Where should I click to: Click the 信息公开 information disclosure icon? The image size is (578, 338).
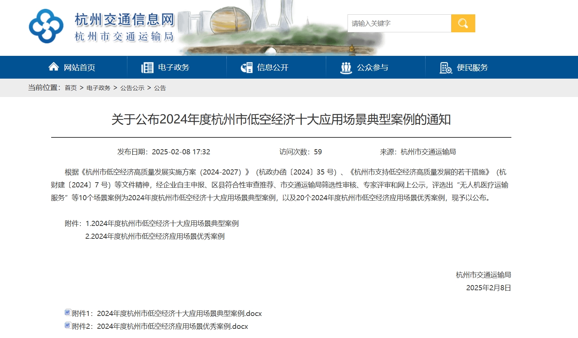point(246,68)
